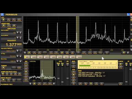Select the 0 dB attenuator button
The image size is (132, 99).
click(3, 20)
